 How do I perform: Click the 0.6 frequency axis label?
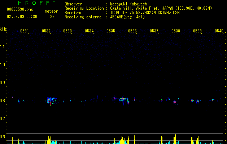(x=3, y=137)
